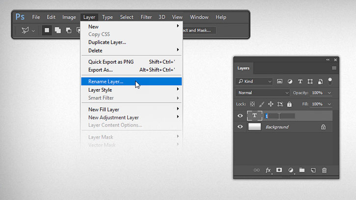Hide the Background layer via eye icon
The height and width of the screenshot is (200, 356).
click(x=240, y=126)
